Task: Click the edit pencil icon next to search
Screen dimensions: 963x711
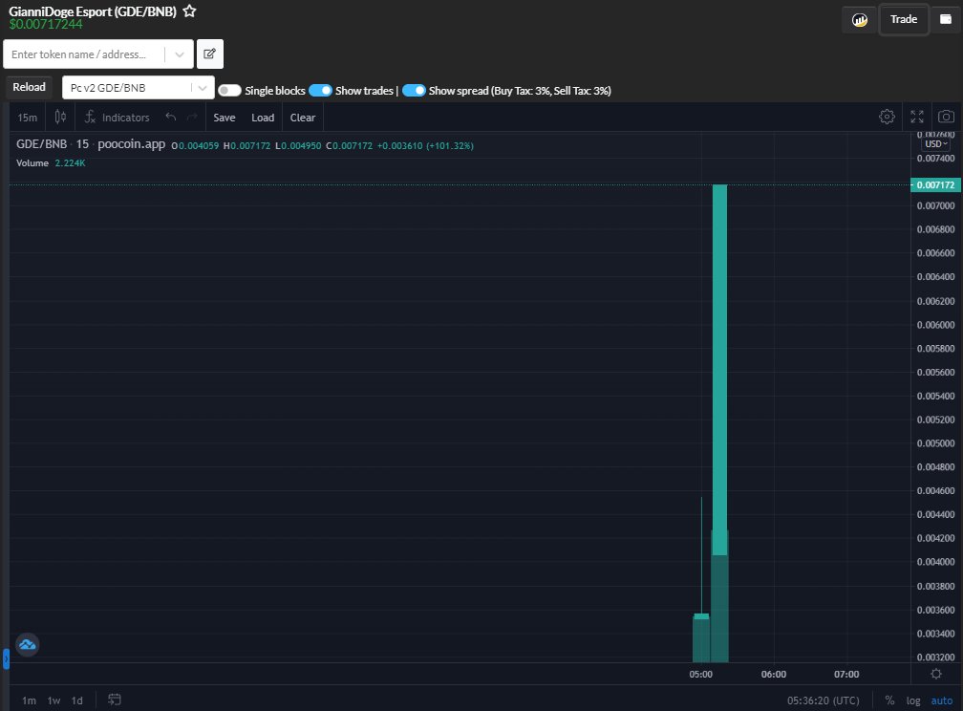Action: pos(209,54)
